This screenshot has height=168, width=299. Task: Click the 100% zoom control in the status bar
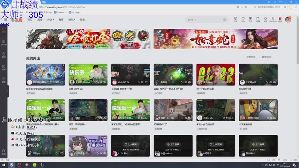click(294, 160)
